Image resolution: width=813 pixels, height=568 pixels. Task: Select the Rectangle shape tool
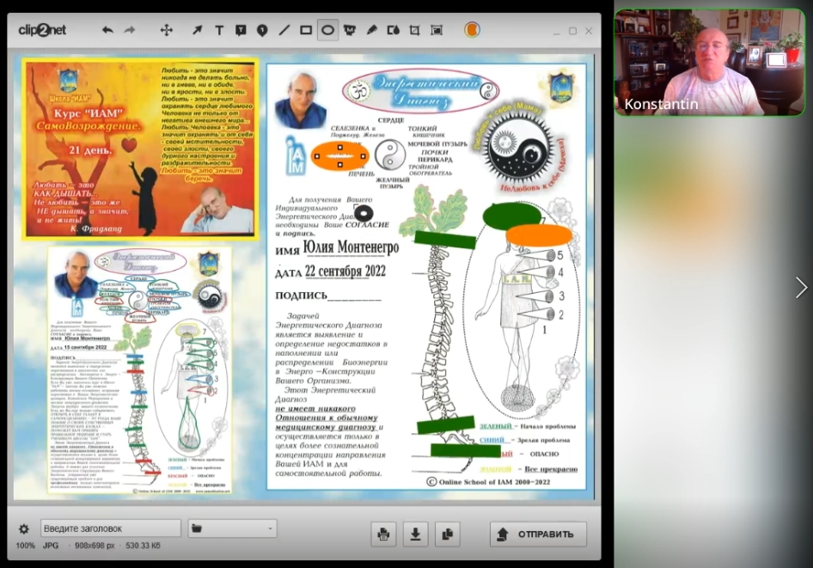tap(306, 30)
